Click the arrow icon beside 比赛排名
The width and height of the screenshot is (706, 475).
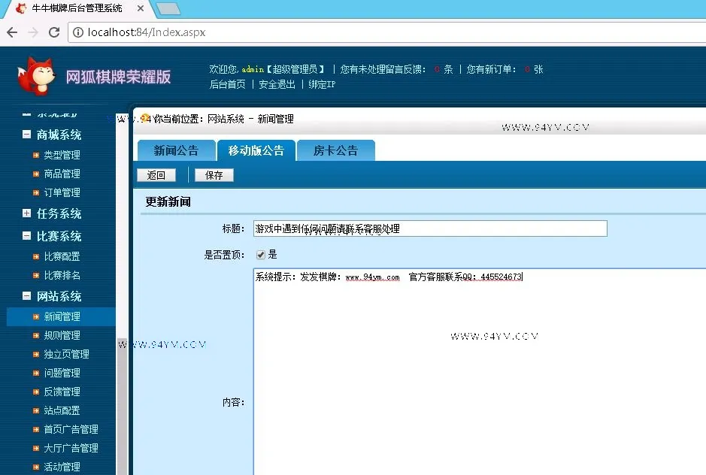(36, 276)
